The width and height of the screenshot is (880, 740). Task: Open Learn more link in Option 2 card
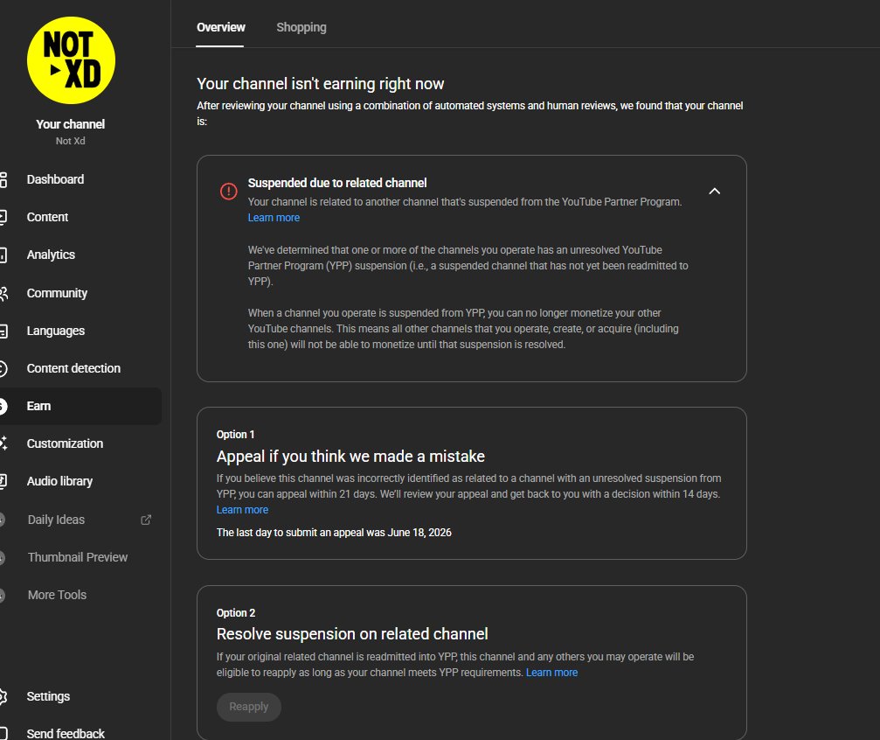pos(551,673)
